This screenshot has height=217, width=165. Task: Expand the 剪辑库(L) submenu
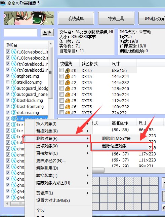tap(88, 193)
